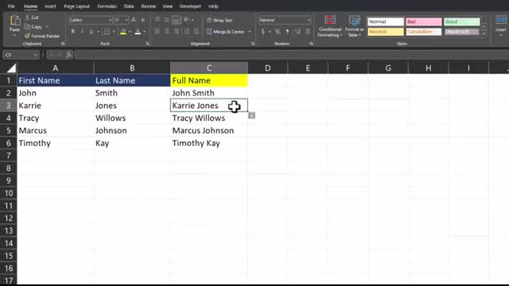Toggle Wrap Text
This screenshot has height=286, width=509.
(x=220, y=20)
